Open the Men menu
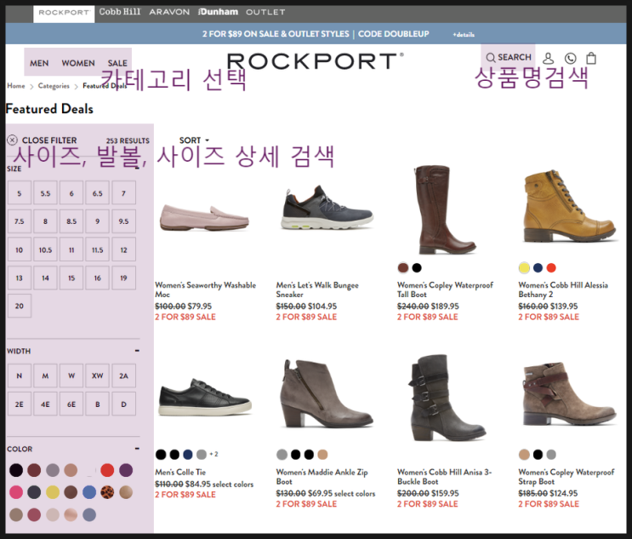 [x=39, y=63]
